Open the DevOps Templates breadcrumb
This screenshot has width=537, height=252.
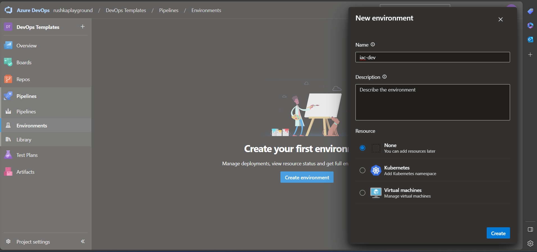[126, 10]
